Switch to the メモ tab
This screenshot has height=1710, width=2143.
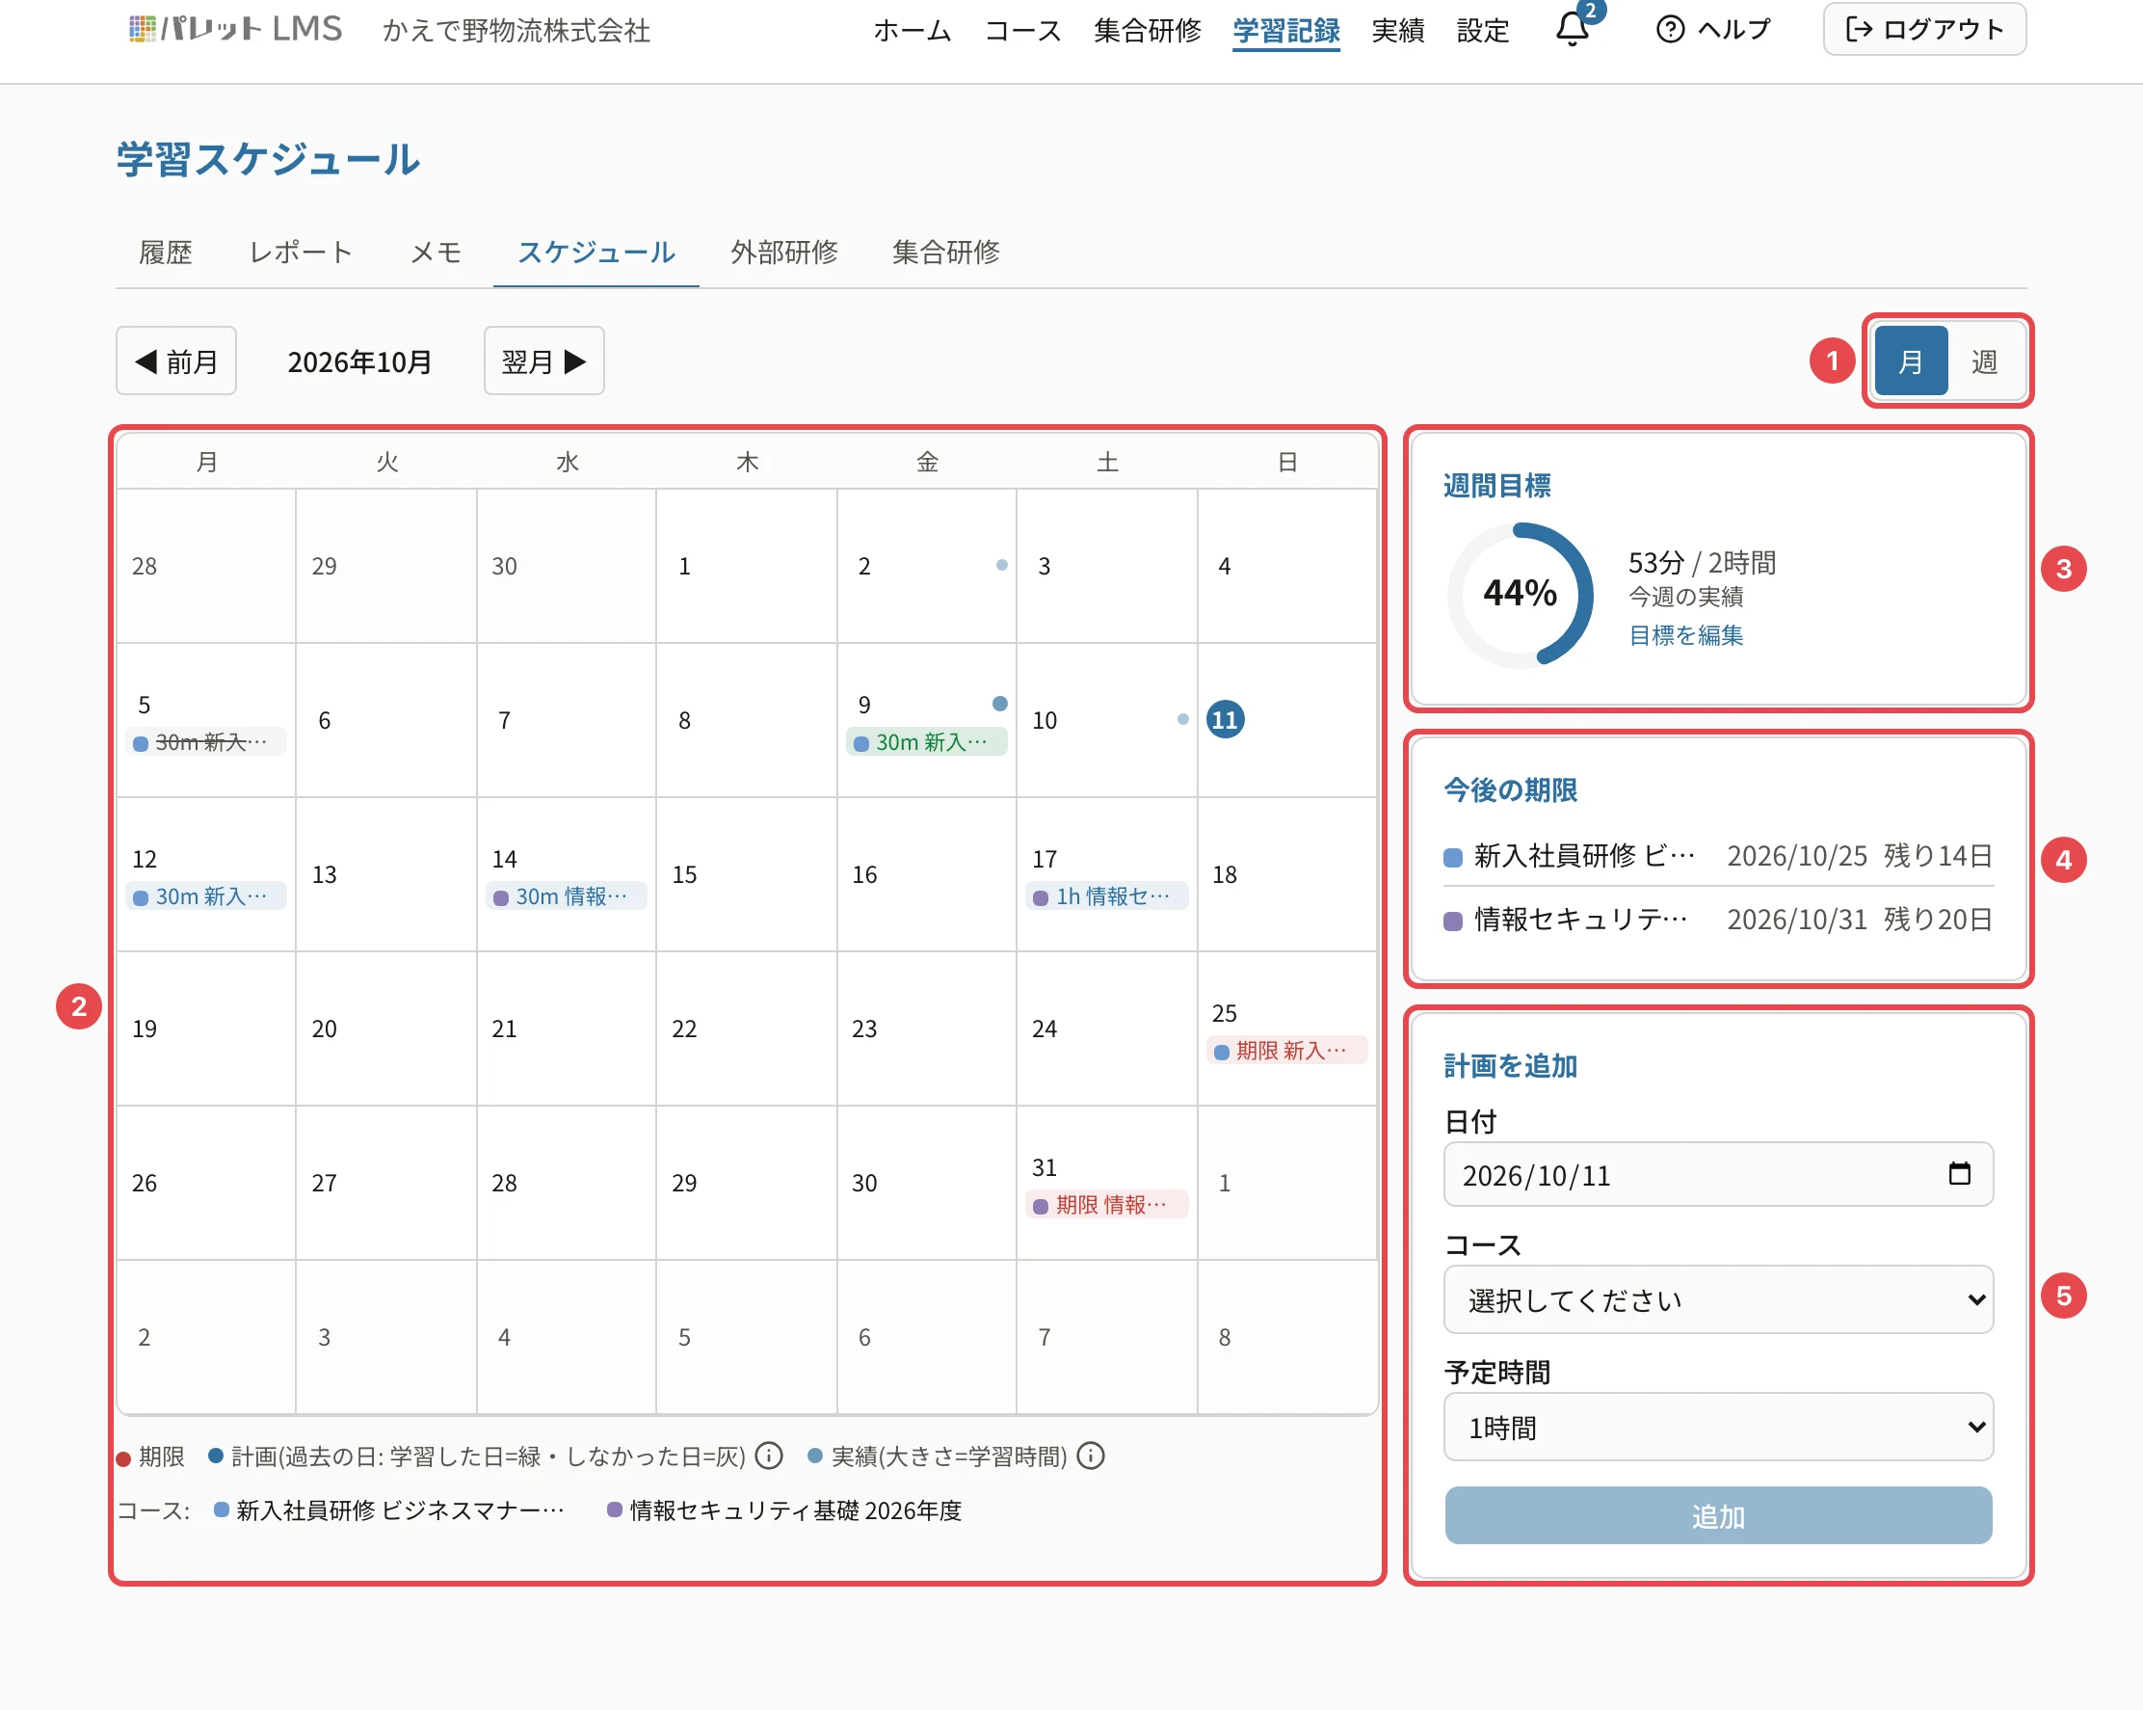click(436, 252)
